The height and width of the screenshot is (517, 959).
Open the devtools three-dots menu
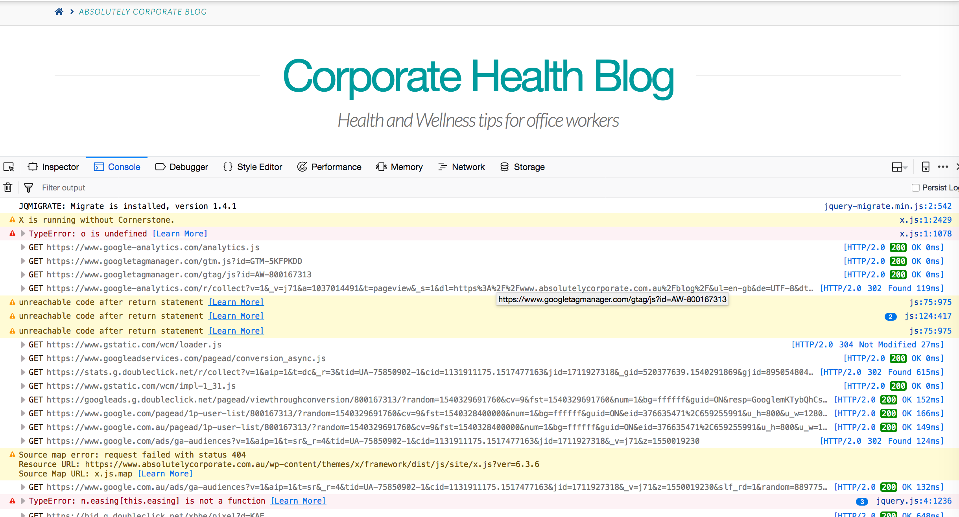coord(943,167)
